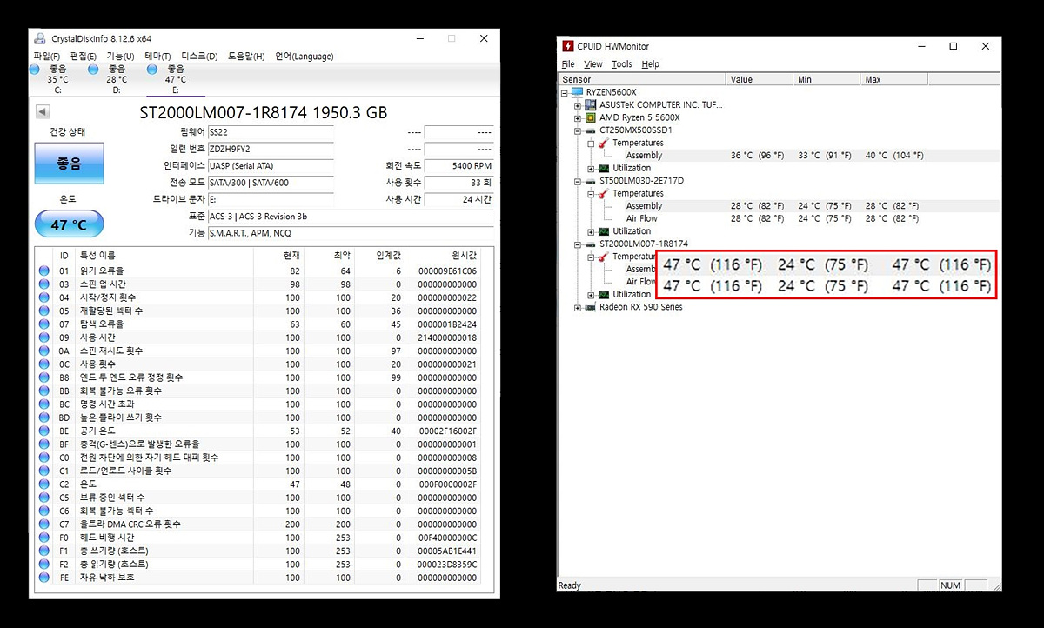
Task: Open the 테마(T) menu
Action: [x=157, y=57]
